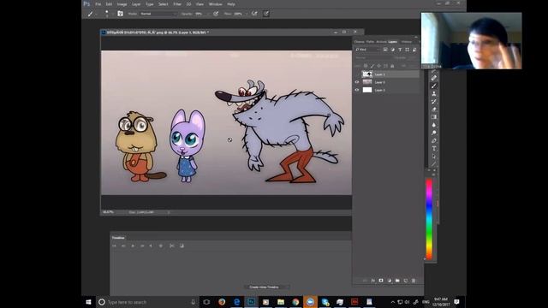Open the Window menu
This screenshot has width=548, height=308.
[x=215, y=4]
